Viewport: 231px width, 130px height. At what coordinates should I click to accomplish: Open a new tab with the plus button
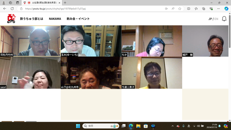pos(65,3)
